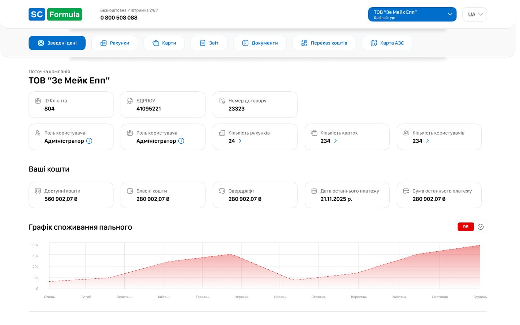Click the red 95 fuel badge
Viewport: 520px width, 325px height.
click(x=466, y=227)
